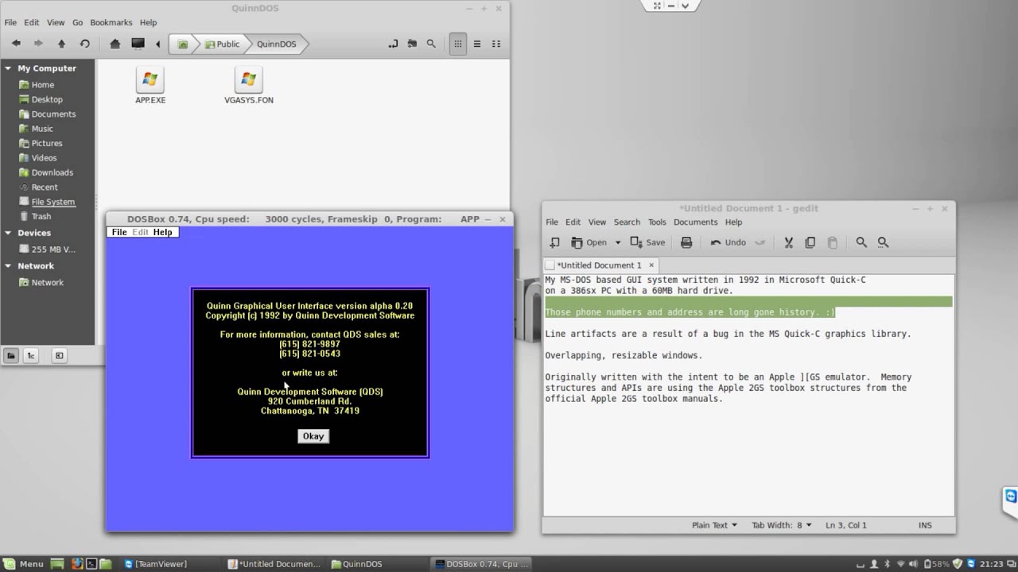This screenshot has height=572, width=1018.
Task: Open the Bookmarks menu in file manager
Action: (111, 22)
